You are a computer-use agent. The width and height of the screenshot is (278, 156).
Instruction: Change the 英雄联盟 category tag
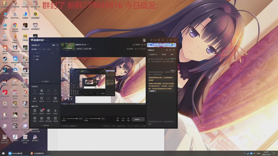(84, 49)
